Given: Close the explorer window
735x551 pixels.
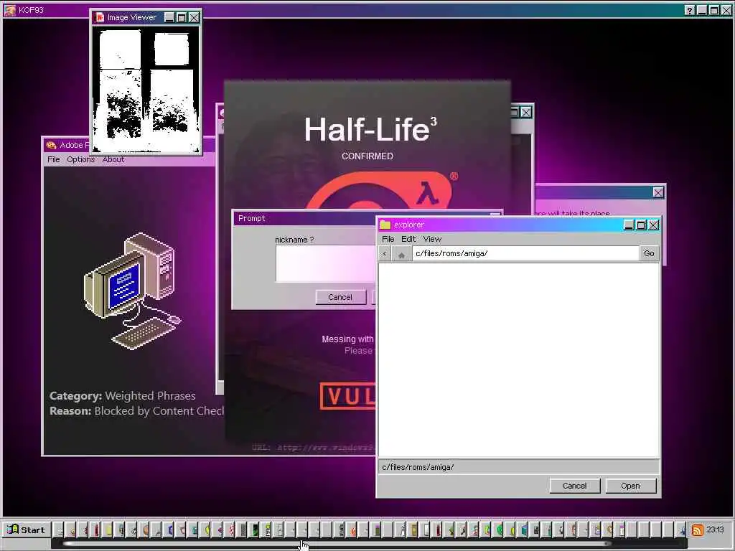Looking at the screenshot, I should [653, 225].
